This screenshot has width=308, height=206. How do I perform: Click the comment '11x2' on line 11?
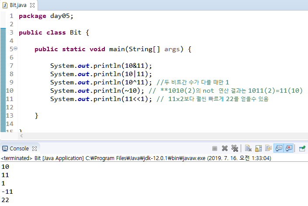tap(212, 99)
